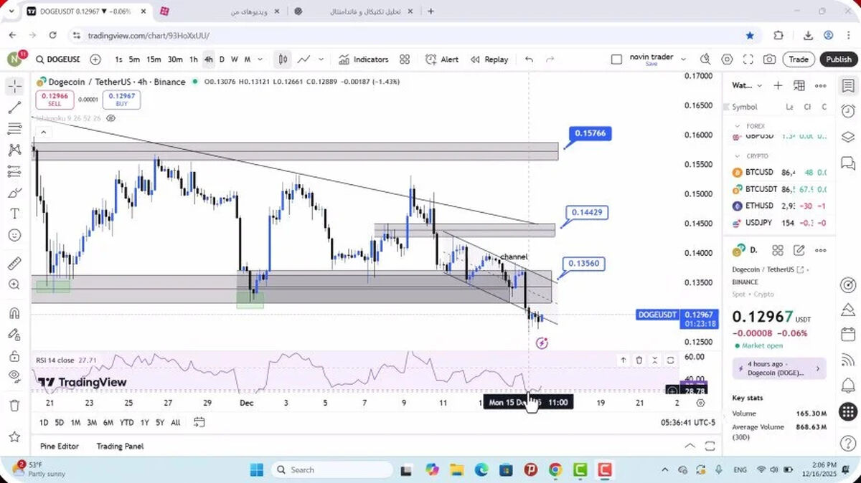The height and width of the screenshot is (483, 861).
Task: Open the Trading Panel tab
Action: pyautogui.click(x=120, y=446)
